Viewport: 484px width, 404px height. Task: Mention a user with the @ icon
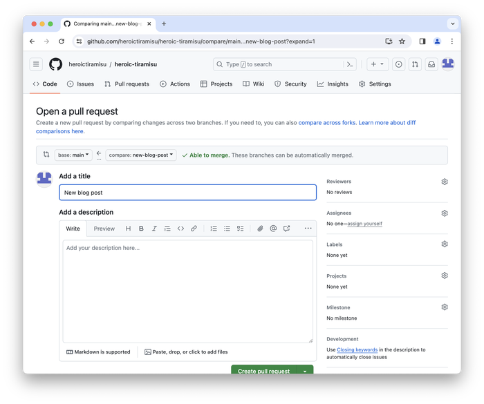(x=273, y=229)
